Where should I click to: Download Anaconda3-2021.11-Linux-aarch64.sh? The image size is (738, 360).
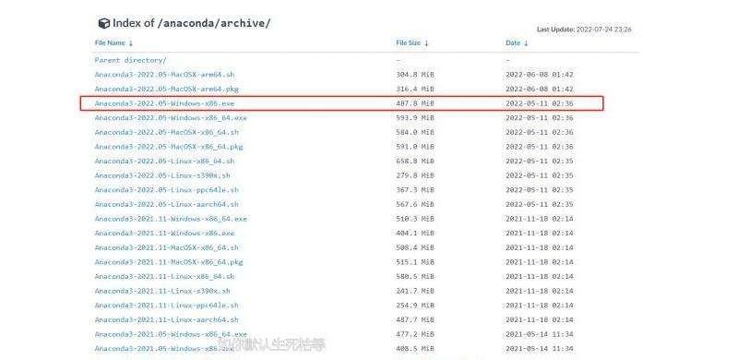pyautogui.click(x=167, y=320)
